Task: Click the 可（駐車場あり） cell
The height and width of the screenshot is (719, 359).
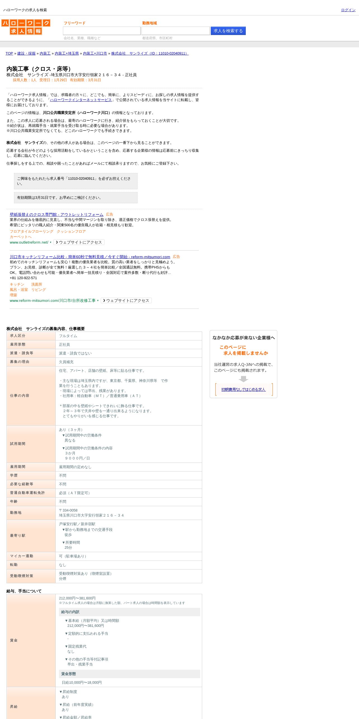Action: pos(129,556)
